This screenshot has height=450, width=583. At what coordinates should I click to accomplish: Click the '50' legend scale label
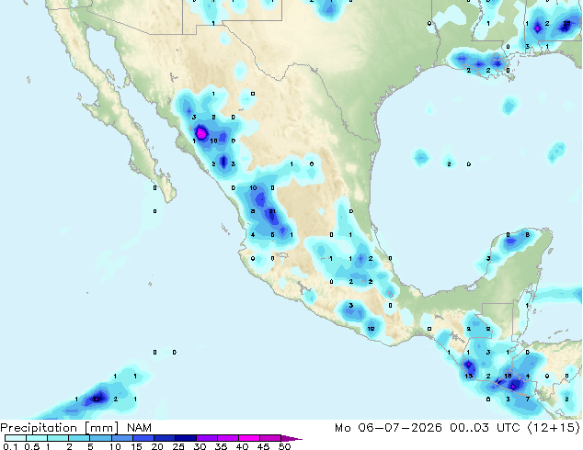pos(284,446)
